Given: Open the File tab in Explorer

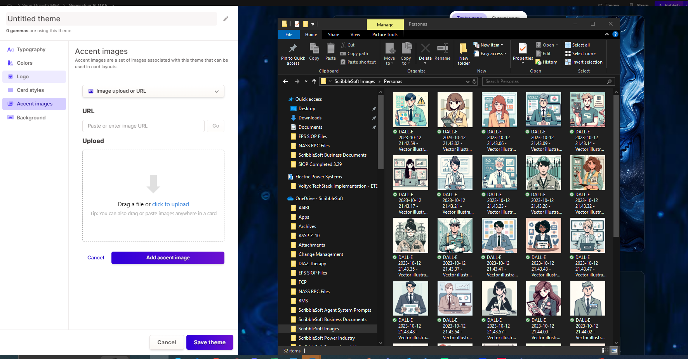Looking at the screenshot, I should coord(289,35).
